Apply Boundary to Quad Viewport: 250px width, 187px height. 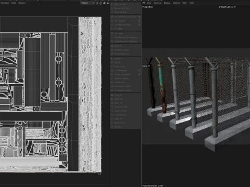(126, 90)
